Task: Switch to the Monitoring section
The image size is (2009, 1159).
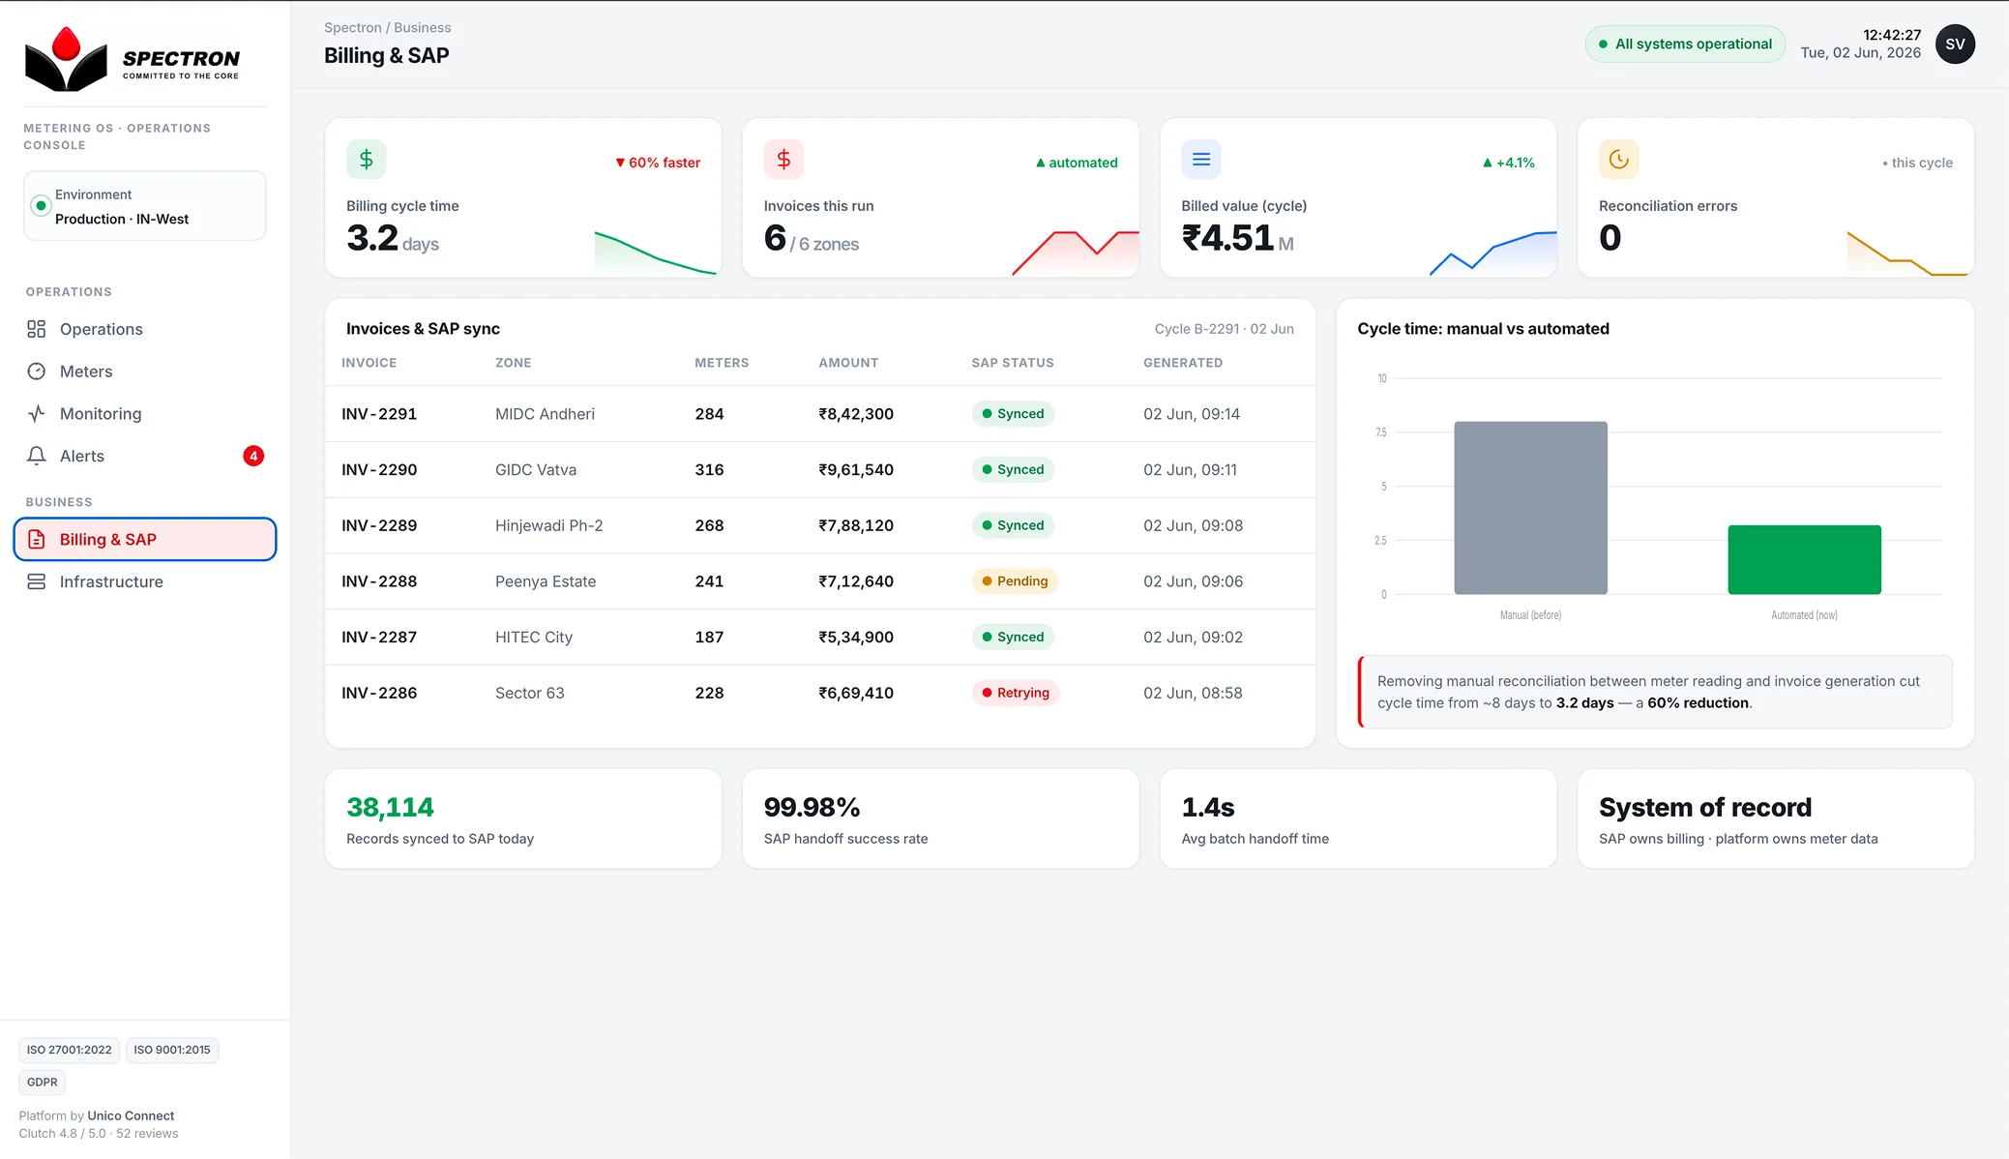Action: pyautogui.click(x=145, y=414)
